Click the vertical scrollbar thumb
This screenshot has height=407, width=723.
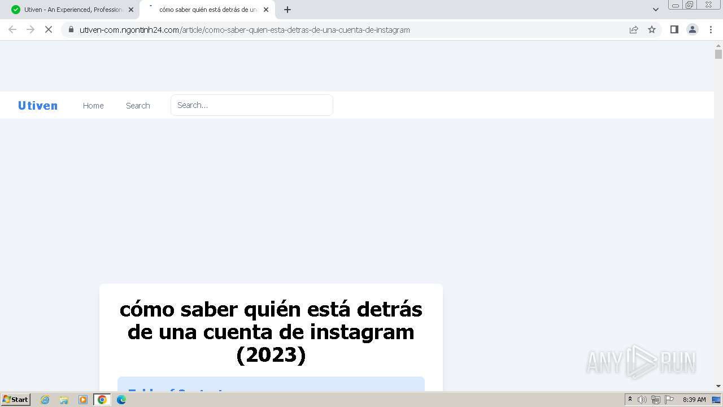coord(718,54)
